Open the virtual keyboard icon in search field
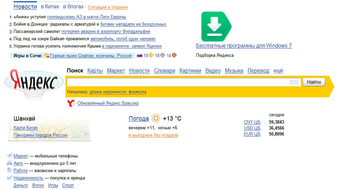340x190 pixels. pyautogui.click(x=294, y=82)
